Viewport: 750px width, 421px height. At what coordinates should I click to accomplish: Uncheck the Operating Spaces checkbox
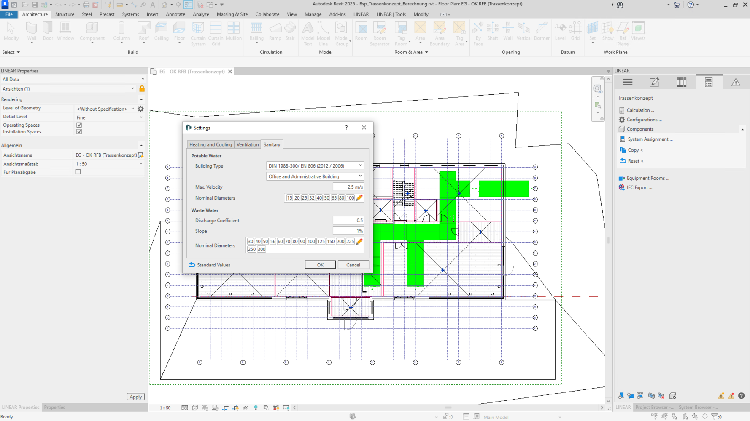79,125
